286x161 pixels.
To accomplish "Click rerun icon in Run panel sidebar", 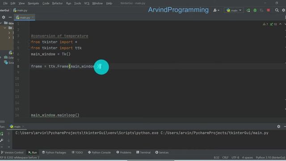I will (2, 134).
